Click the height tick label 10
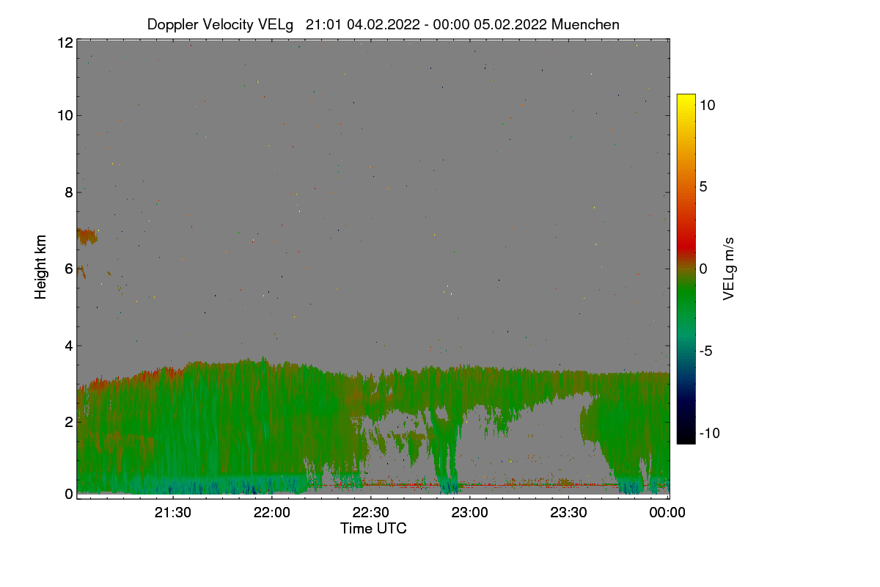The image size is (880, 587). (x=65, y=115)
